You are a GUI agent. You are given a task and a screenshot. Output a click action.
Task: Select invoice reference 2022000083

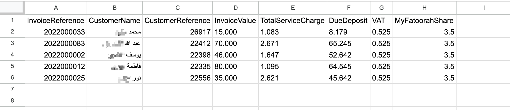pos(56,43)
